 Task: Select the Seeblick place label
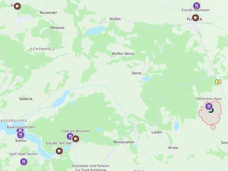click(x=26, y=99)
